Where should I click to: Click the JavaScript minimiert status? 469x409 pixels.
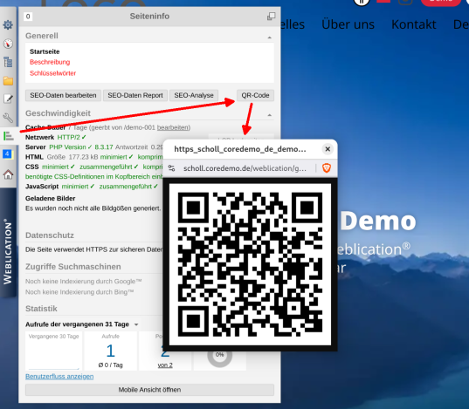coord(78,187)
